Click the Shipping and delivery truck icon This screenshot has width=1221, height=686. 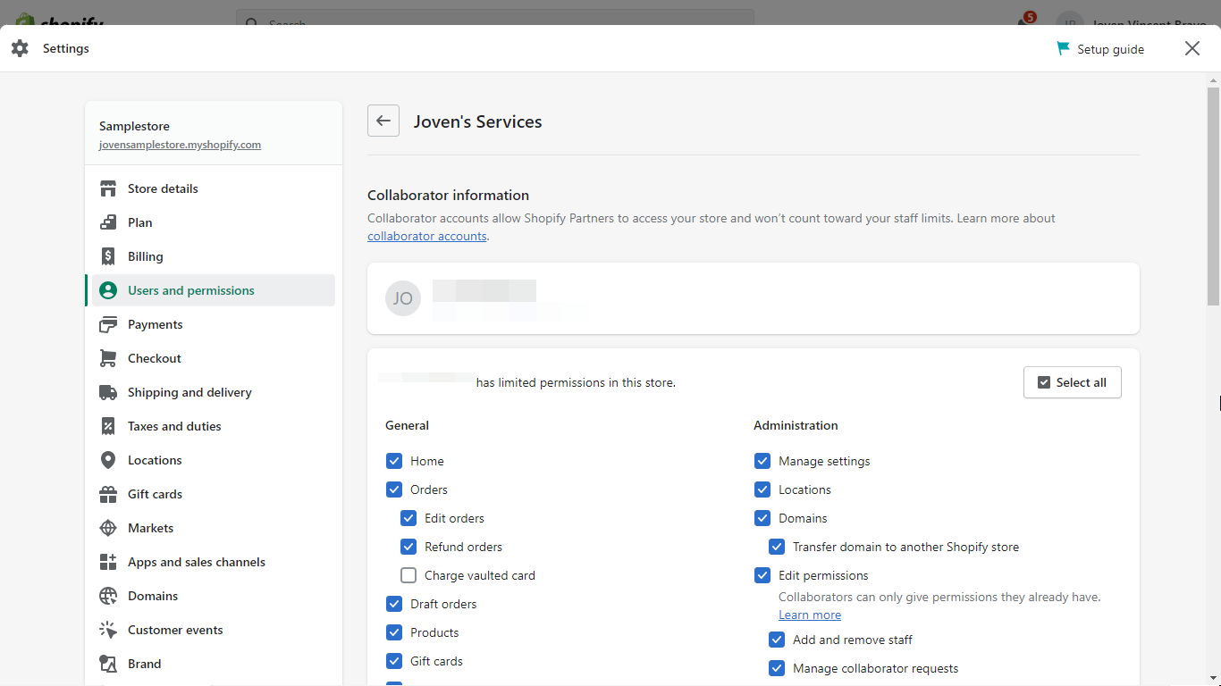click(108, 392)
